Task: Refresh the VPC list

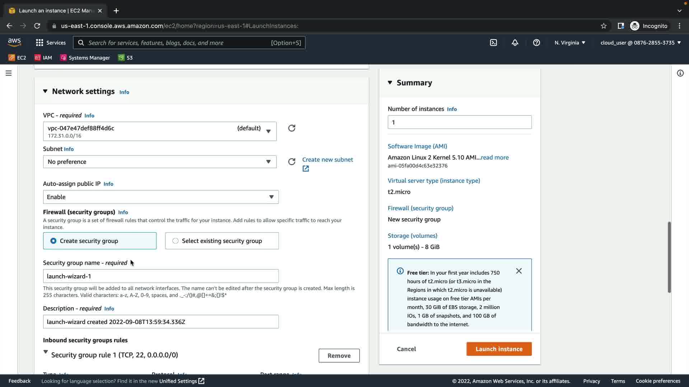Action: point(292,128)
